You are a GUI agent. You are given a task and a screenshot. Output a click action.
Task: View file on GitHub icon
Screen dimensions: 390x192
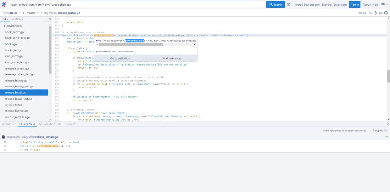386,13
